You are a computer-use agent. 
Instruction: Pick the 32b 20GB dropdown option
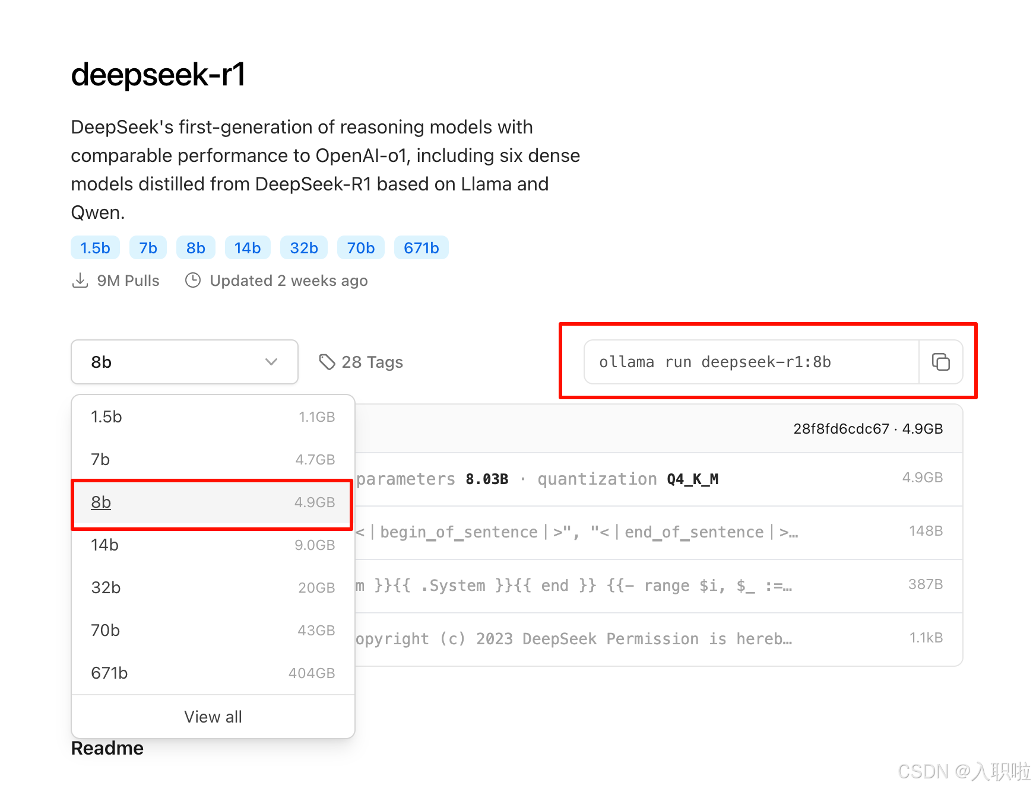(213, 588)
